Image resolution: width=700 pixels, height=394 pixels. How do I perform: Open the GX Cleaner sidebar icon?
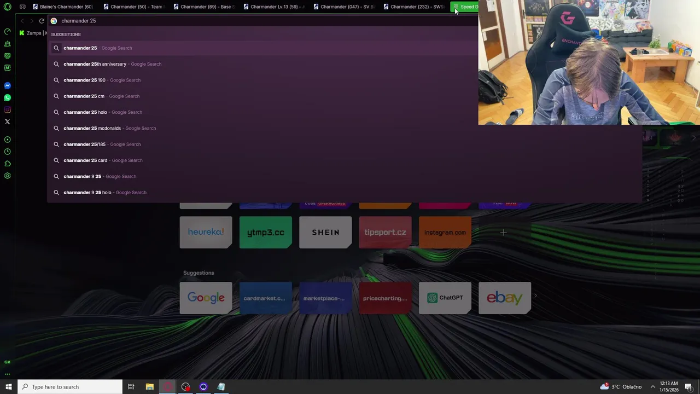click(7, 44)
